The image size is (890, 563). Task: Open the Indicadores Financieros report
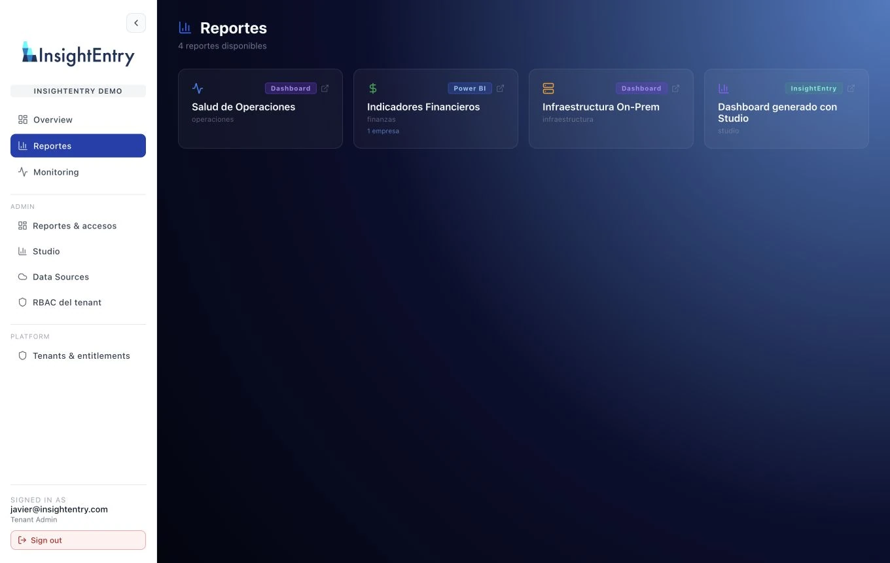[436, 109]
